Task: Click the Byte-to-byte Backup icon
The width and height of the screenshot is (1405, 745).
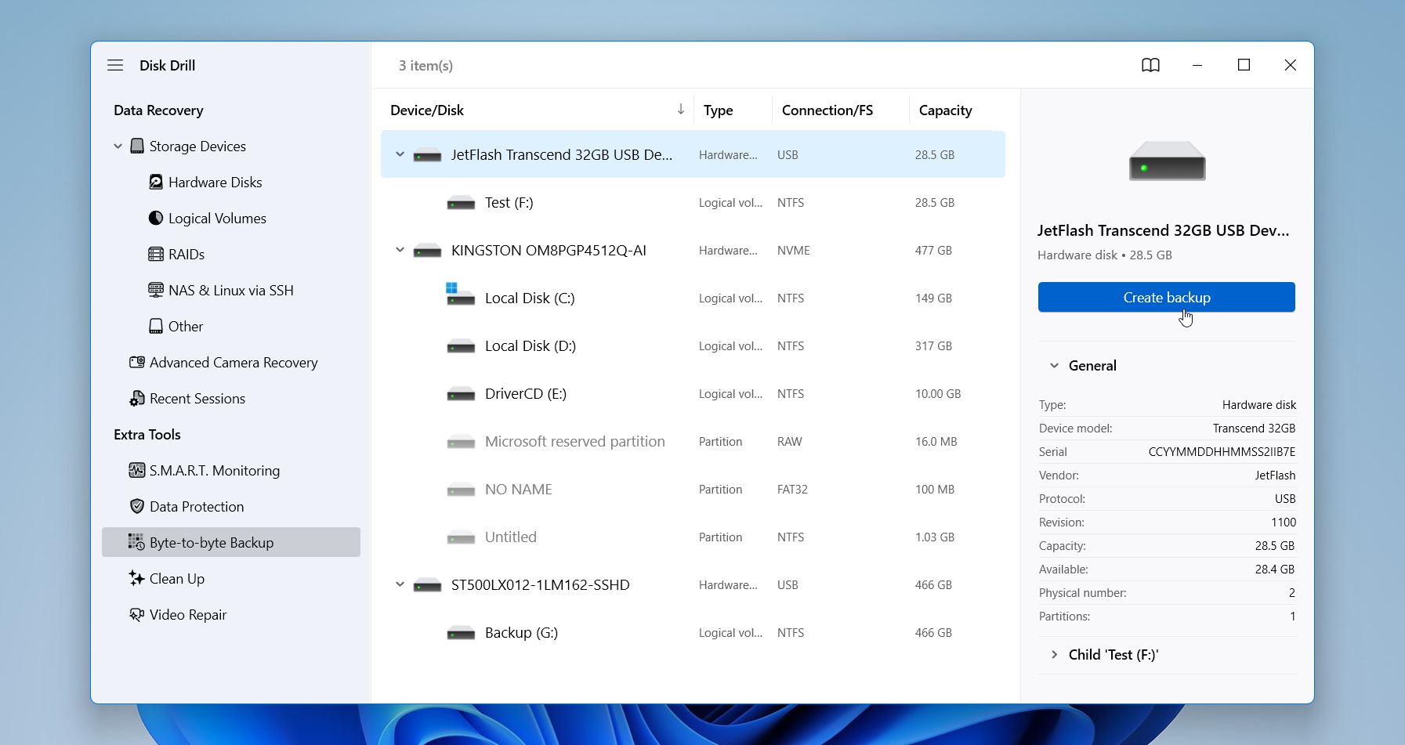Action: pos(137,542)
